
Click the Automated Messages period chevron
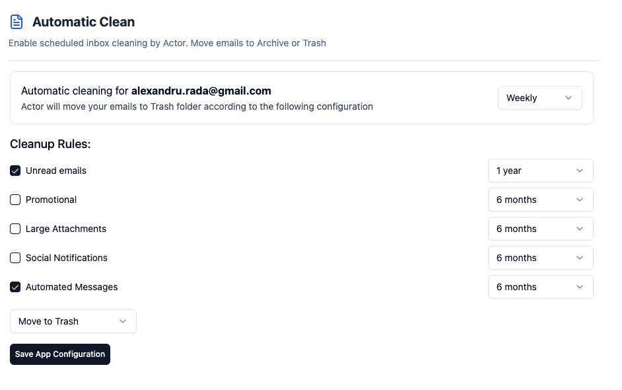pos(580,287)
